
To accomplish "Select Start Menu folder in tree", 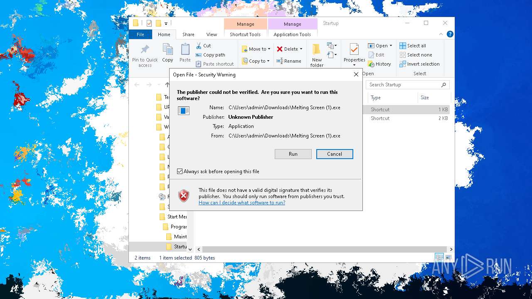I will click(x=173, y=217).
